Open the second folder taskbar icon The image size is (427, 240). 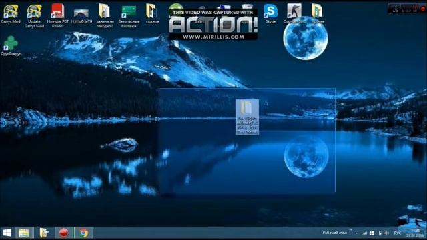[44, 233]
